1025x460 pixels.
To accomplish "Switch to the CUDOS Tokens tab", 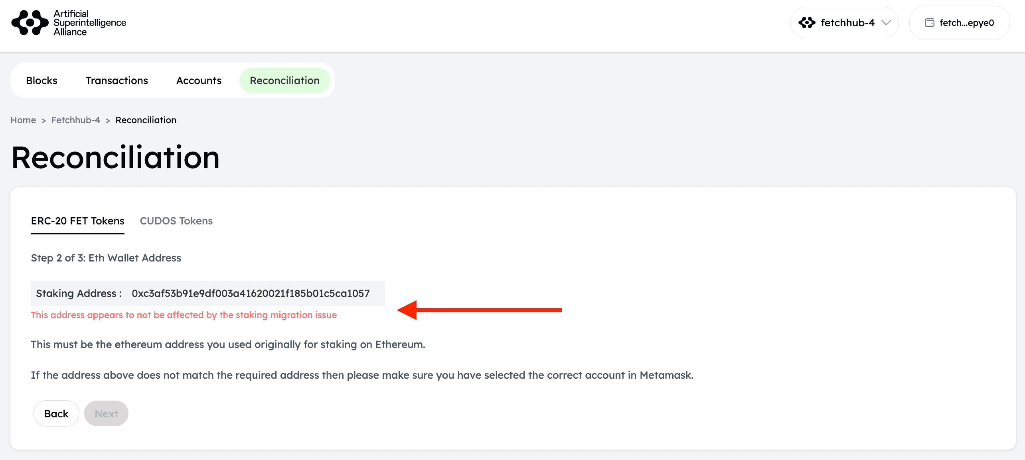I will [176, 221].
